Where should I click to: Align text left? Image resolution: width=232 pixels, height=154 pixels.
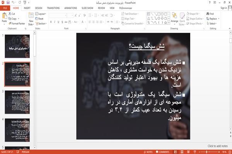pos(90,22)
